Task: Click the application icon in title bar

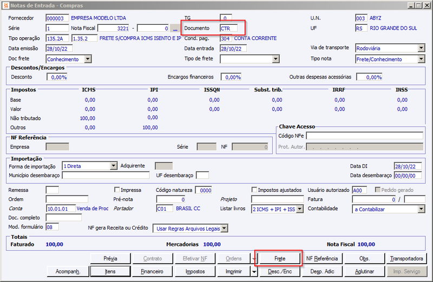Action: [x=5, y=5]
